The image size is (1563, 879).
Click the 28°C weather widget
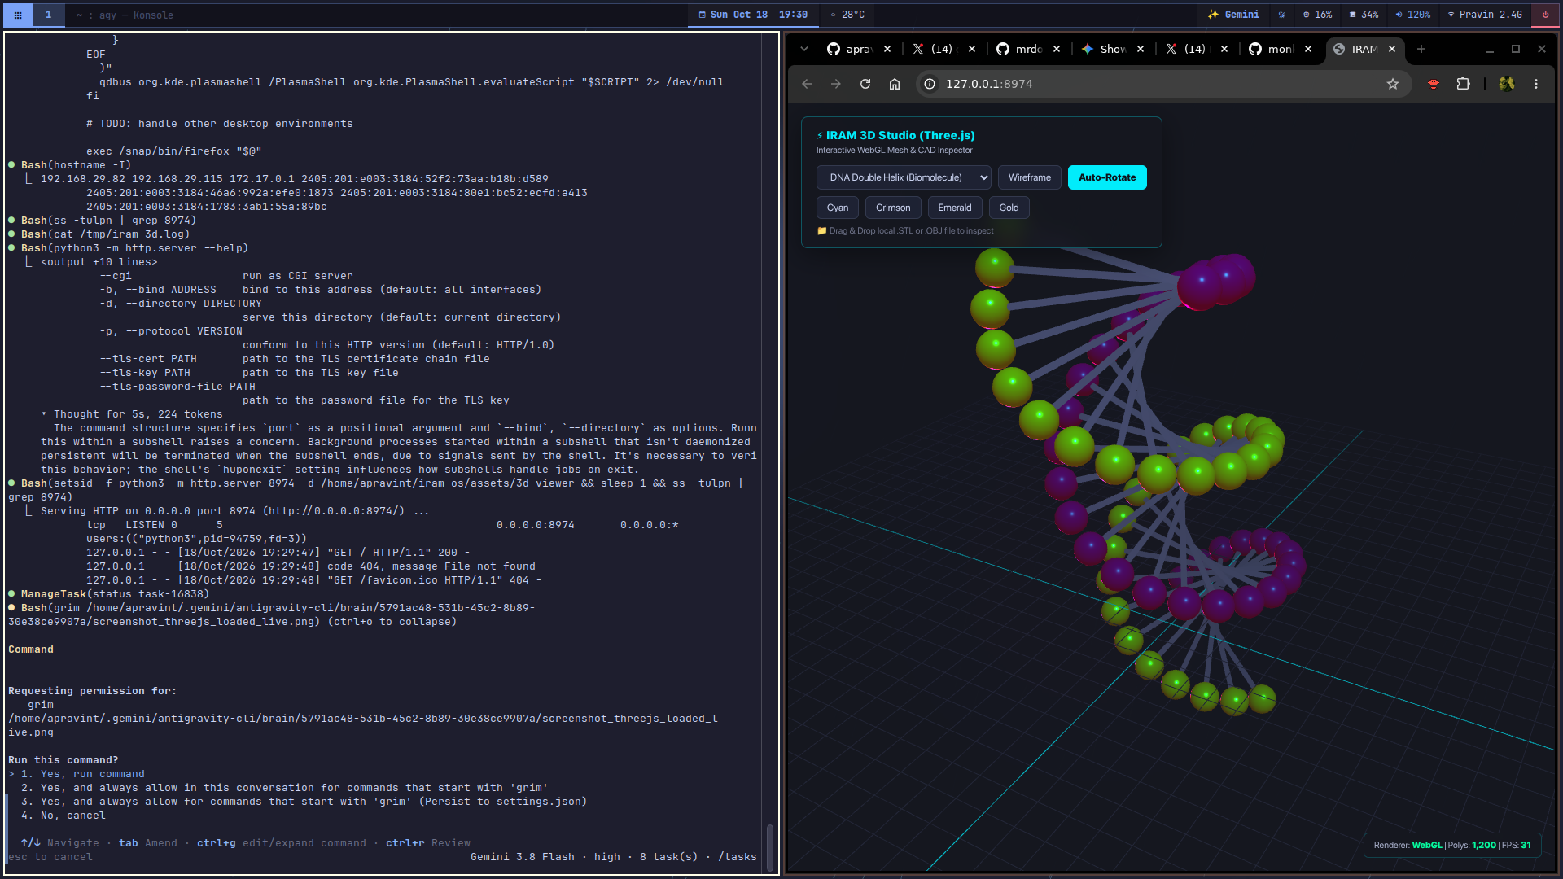tap(847, 15)
